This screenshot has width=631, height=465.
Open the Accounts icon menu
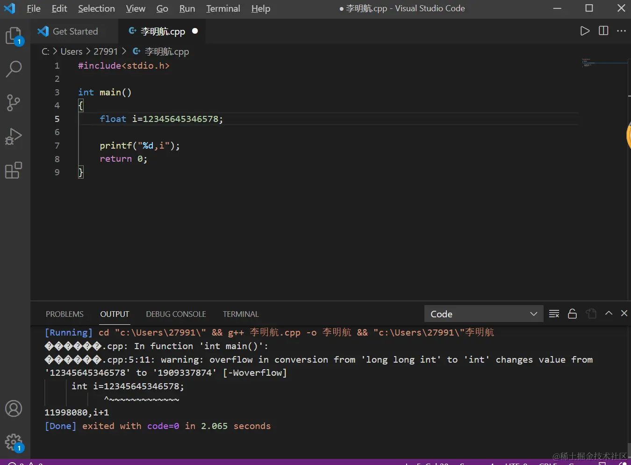coord(14,408)
